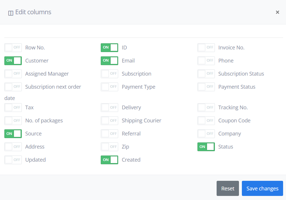This screenshot has width=286, height=200.
Task: Enable the Address column toggle
Action: [x=13, y=147]
